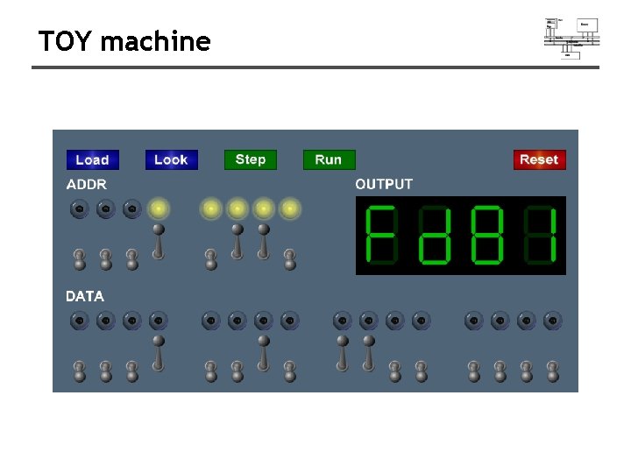Turn off the raised tenth DATA switch
This screenshot has width=631, height=473.
click(369, 354)
